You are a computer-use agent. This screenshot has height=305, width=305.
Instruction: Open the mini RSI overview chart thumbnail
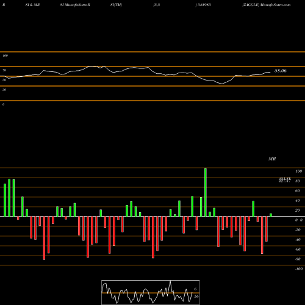(x=151, y=292)
